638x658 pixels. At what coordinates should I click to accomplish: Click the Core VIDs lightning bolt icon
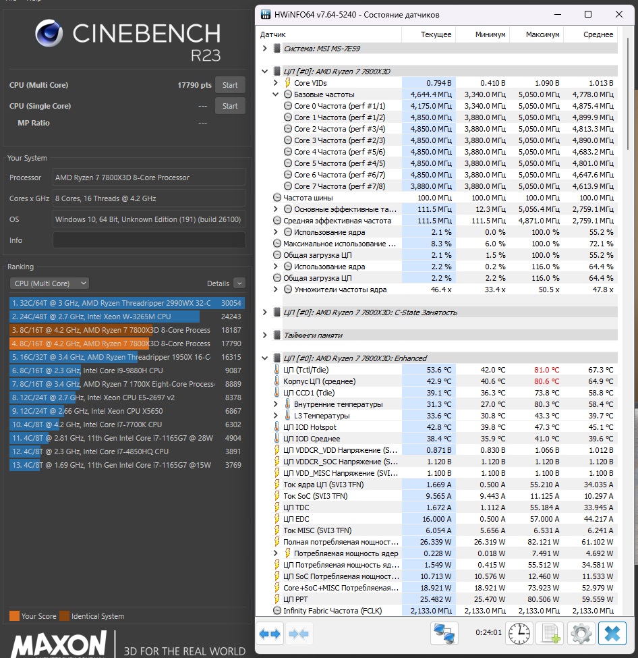pos(288,82)
